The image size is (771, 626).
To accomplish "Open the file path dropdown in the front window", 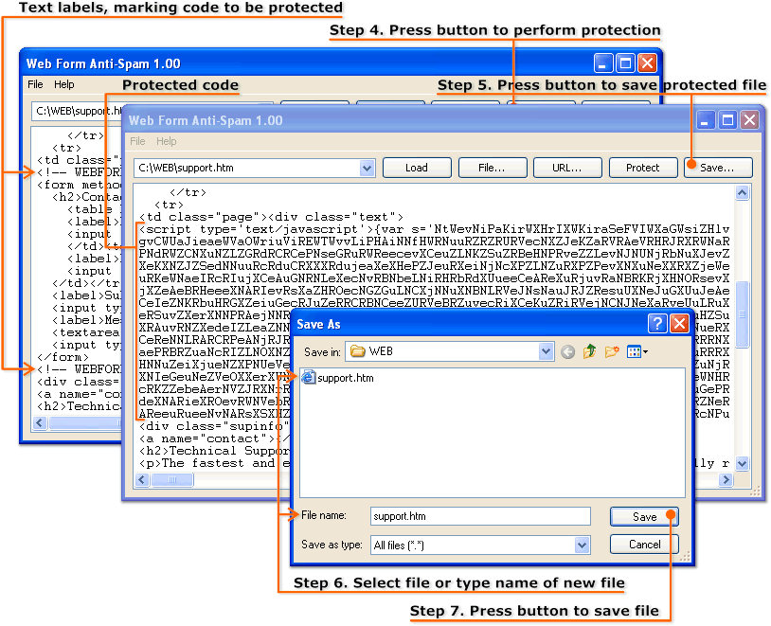I will point(367,169).
